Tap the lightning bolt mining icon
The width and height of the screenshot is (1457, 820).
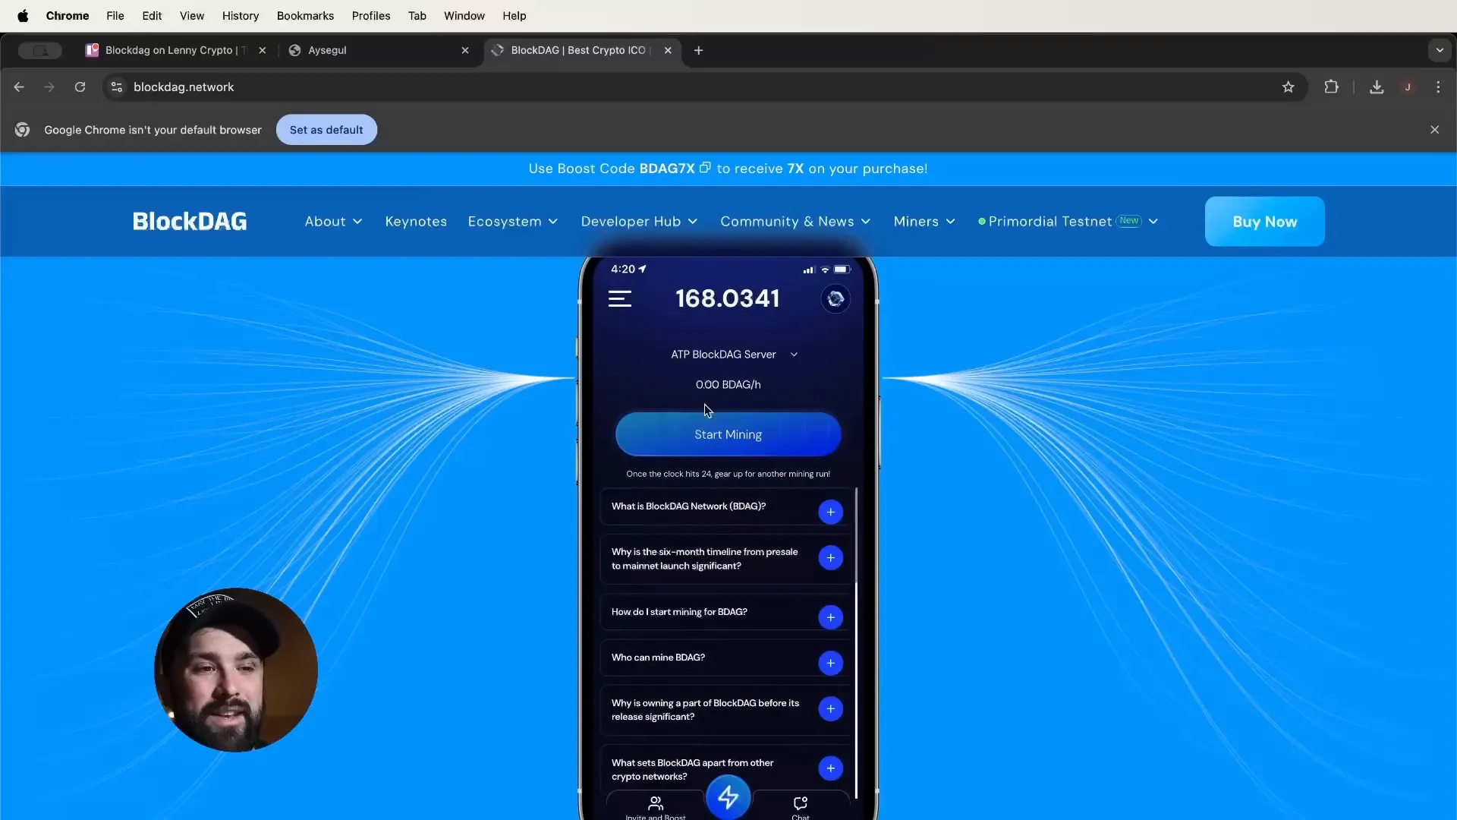[x=728, y=797]
